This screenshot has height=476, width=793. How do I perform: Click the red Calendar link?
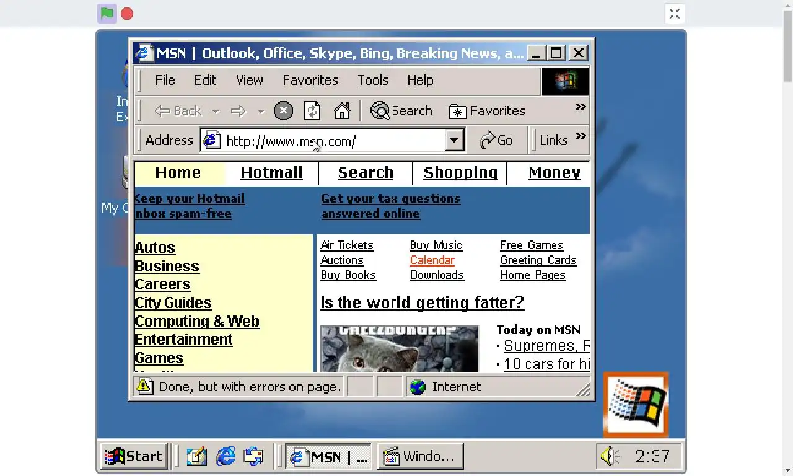[x=432, y=260]
